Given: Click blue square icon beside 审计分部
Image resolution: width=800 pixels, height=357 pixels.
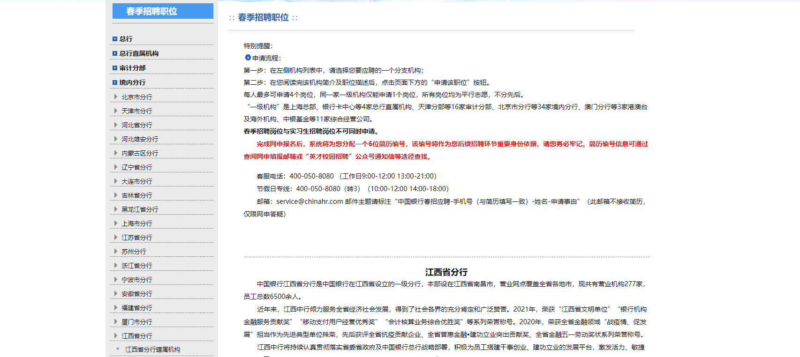Looking at the screenshot, I should 115,68.
